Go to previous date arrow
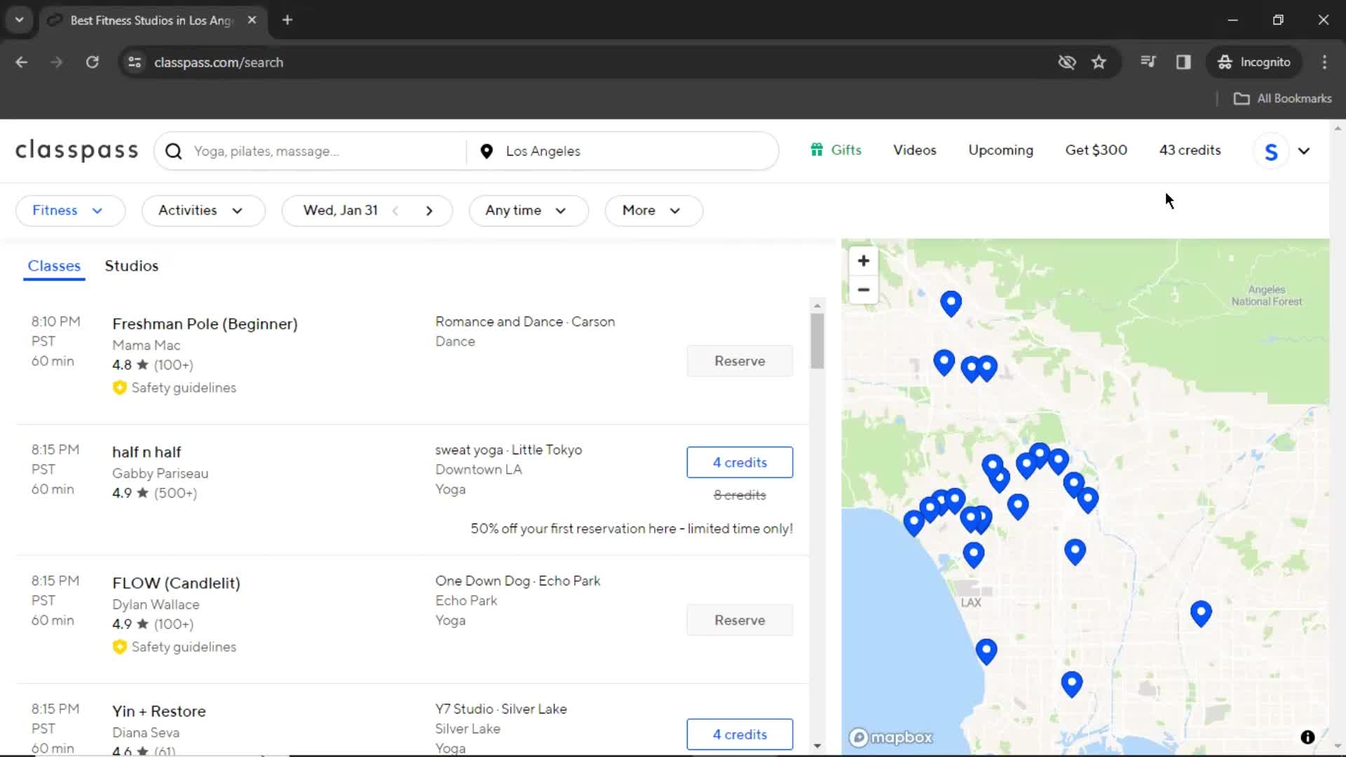 click(395, 211)
